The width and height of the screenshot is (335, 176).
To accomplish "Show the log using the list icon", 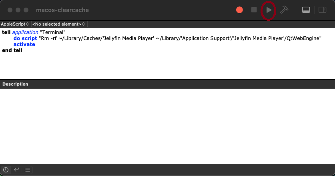I will click(x=27, y=170).
